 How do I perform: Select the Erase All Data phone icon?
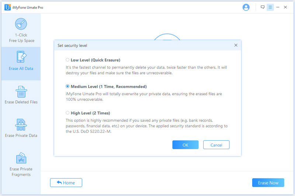pos(21,57)
